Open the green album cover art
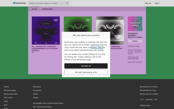174x109 pixels. (78, 24)
